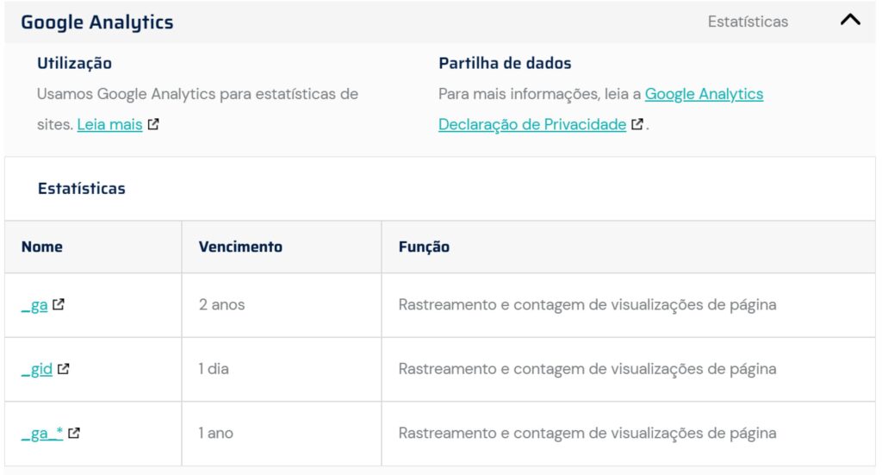Click external icon after Declaração de Privacidade
This screenshot has height=475, width=882.
(637, 124)
